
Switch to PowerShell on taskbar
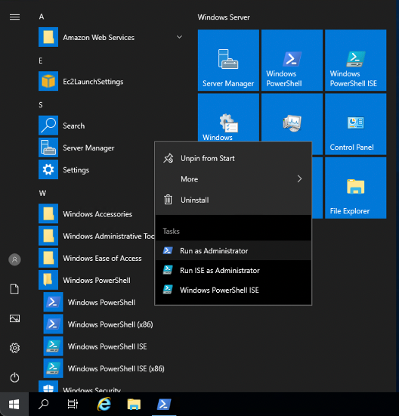click(x=164, y=404)
